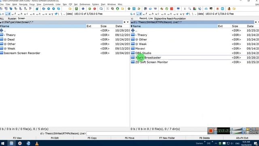
Task: Click F7 New Folder button
Action: tap(167, 138)
